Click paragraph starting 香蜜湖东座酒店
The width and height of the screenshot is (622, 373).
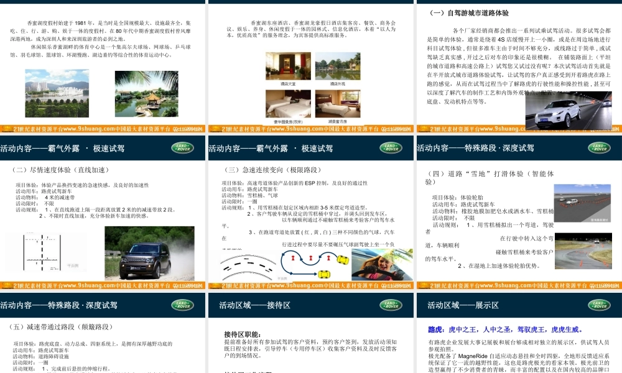pos(311,29)
